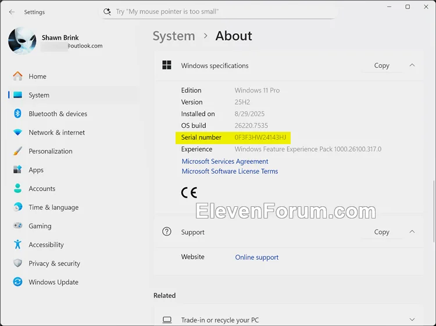Click the Edition value Windows 11 Pro
Viewport: 436px width, 326px height.
[x=257, y=90]
